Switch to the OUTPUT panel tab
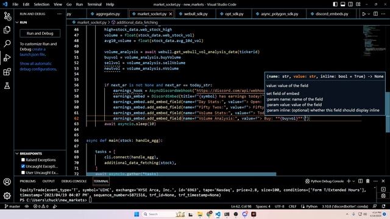This screenshot has height=219, width=390. (48, 181)
